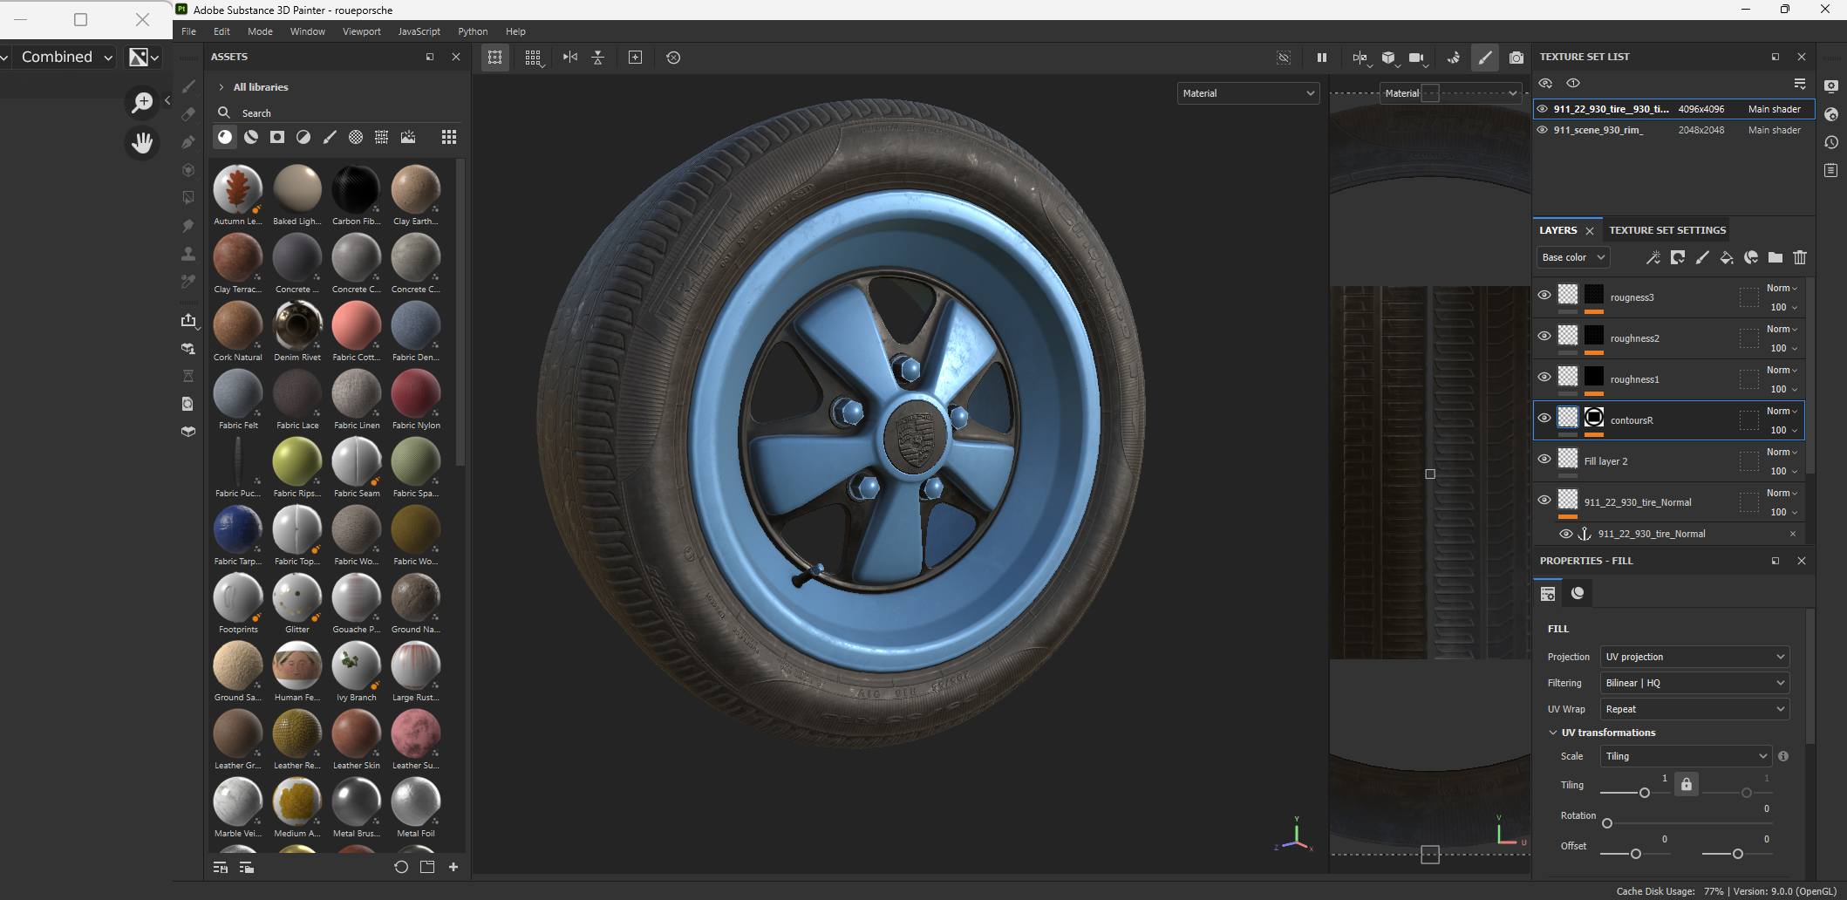Delete the selected layer with trash icon
The image size is (1847, 900).
[x=1800, y=257]
